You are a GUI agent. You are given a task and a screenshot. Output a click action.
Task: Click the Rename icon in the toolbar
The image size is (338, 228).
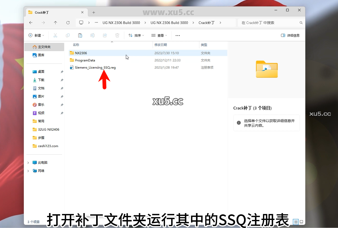point(92,35)
